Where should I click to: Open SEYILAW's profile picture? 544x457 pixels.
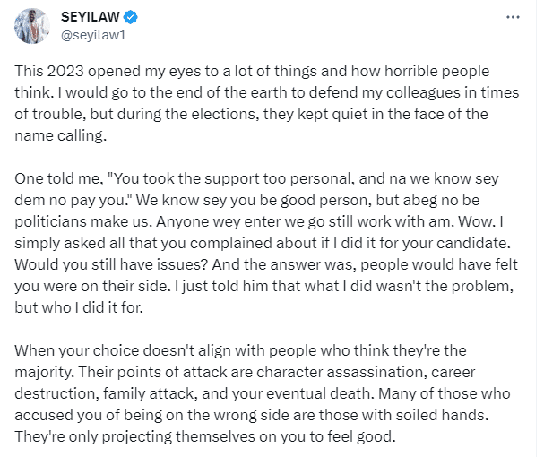click(x=31, y=25)
